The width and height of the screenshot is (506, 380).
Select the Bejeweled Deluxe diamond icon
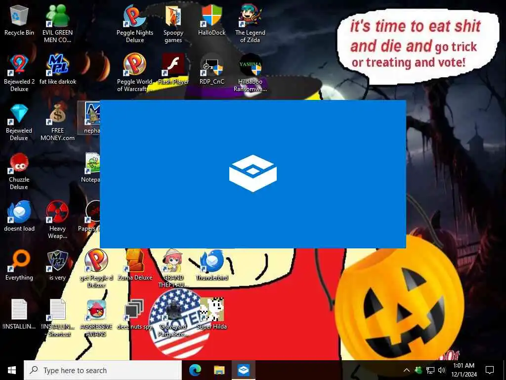pyautogui.click(x=19, y=122)
